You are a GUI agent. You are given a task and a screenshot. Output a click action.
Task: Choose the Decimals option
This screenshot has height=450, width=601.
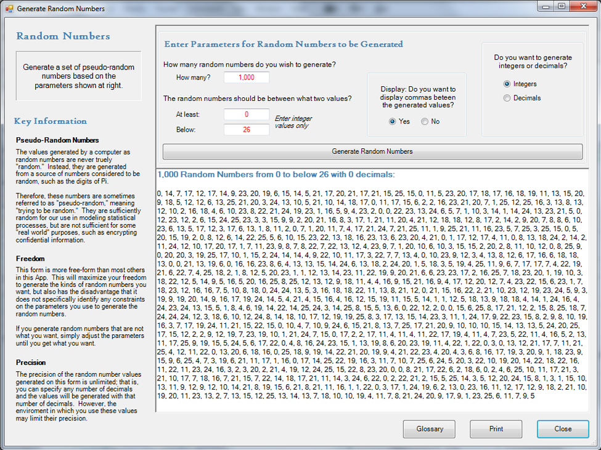pos(507,98)
